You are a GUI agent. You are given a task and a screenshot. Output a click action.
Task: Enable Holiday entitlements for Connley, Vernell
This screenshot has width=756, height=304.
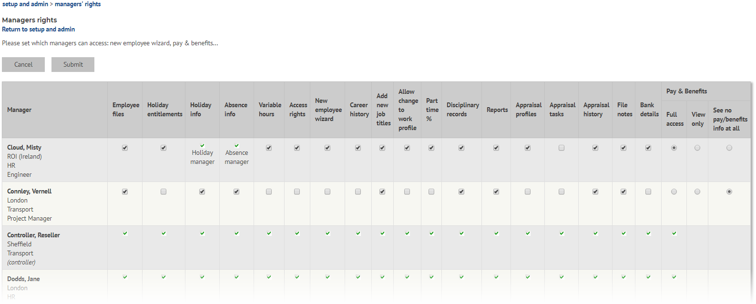(x=163, y=192)
